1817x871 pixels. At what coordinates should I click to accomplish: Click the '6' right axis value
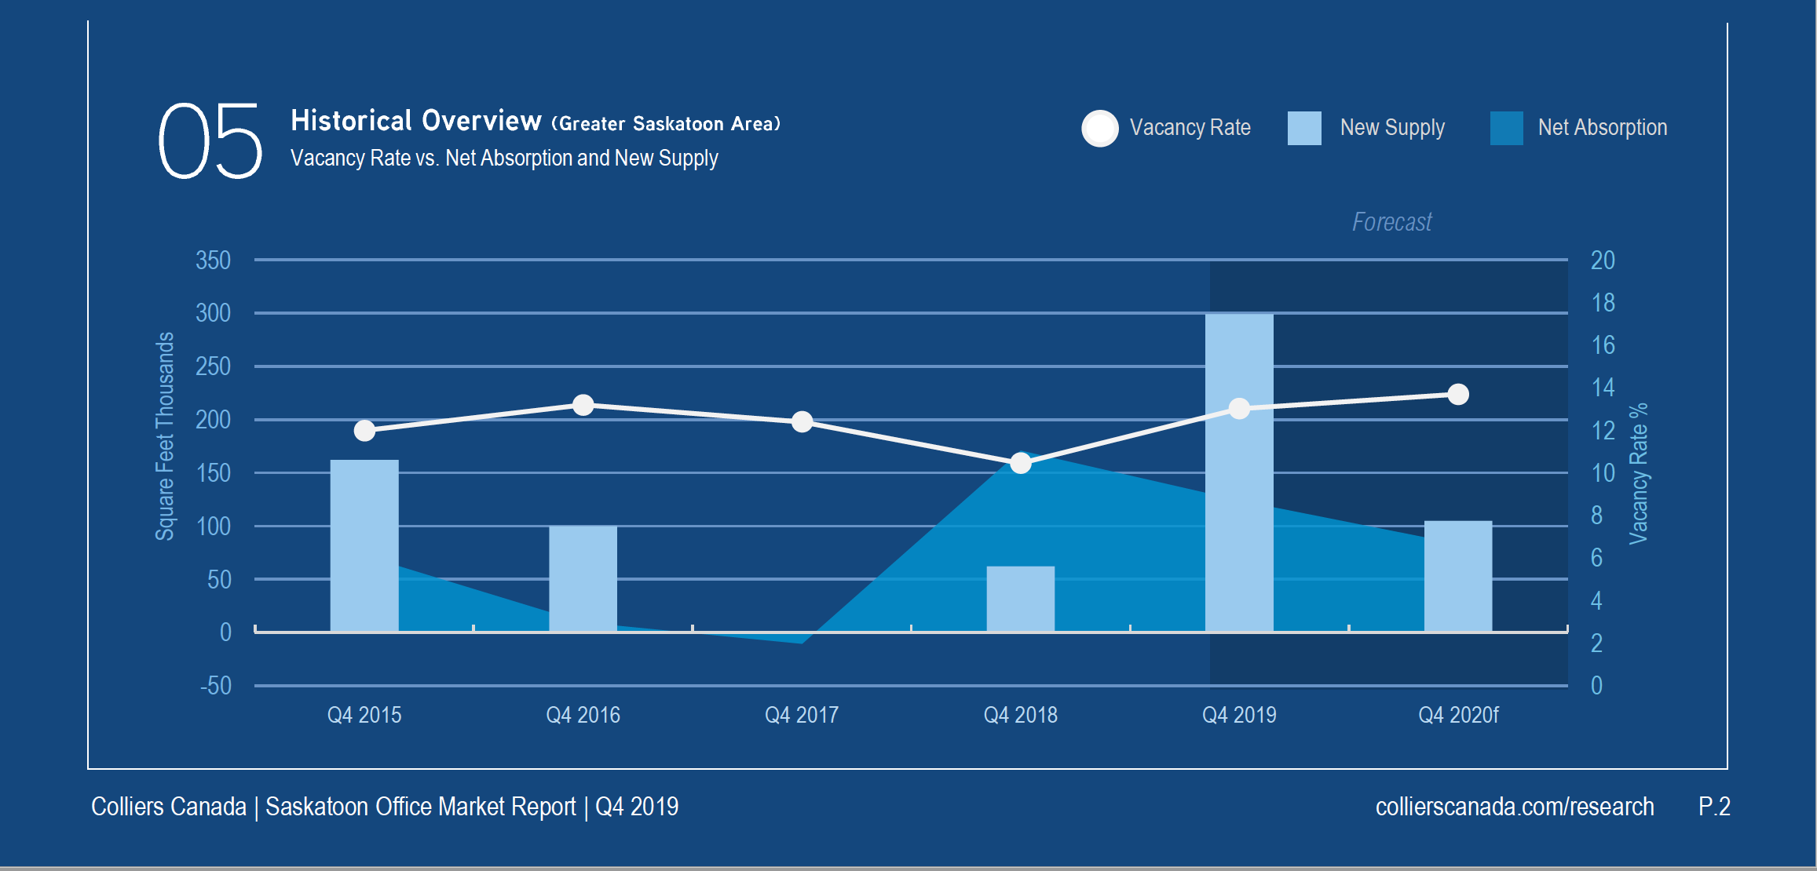1596,558
